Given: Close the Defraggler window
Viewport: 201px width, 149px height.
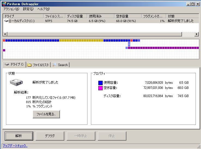Looking at the screenshot, I should (198, 4).
